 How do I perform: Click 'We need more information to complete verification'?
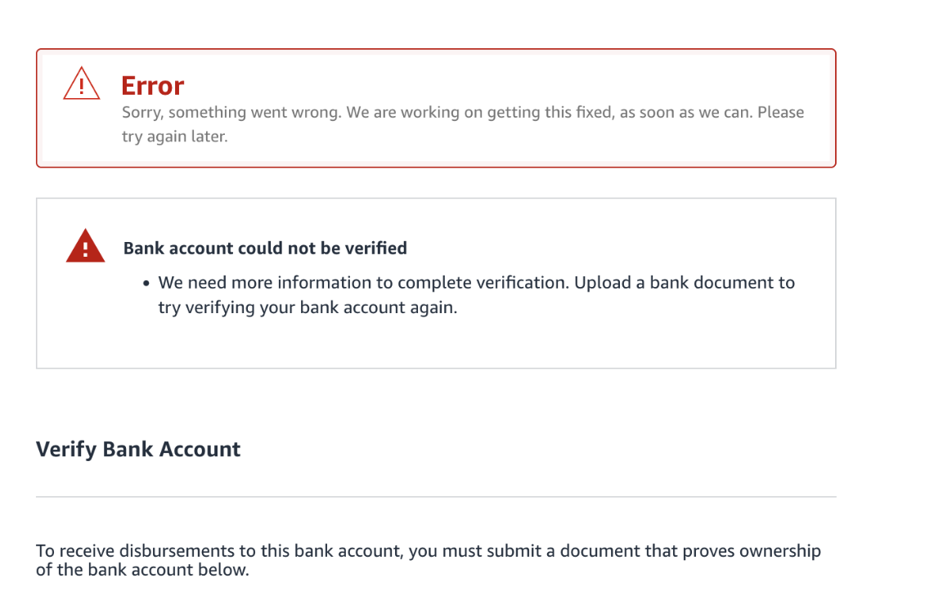pos(363,282)
